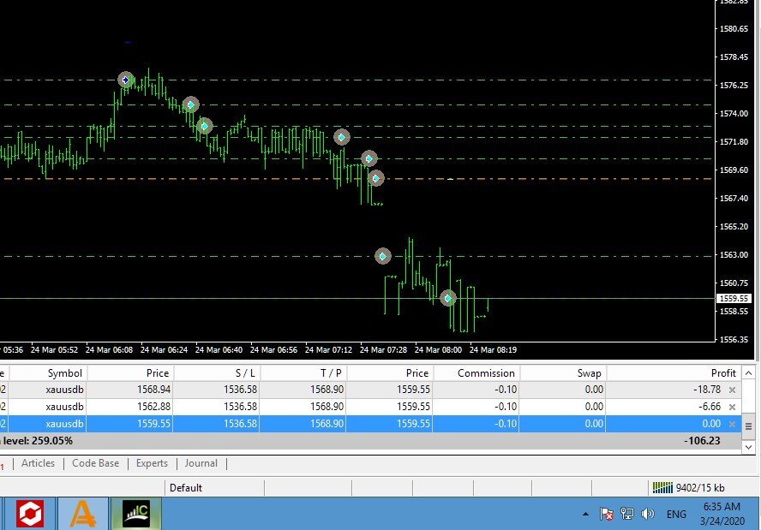Select the trade marker on the orange dashed line
761x530 pixels.
pyautogui.click(x=376, y=178)
